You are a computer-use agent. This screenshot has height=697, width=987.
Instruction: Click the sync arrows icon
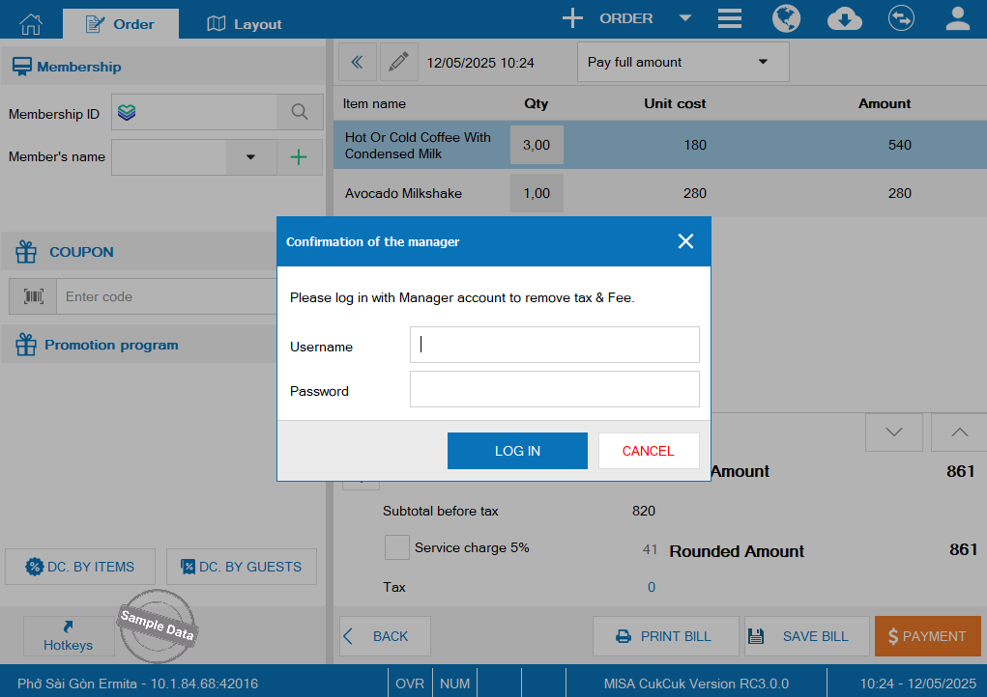tap(901, 18)
